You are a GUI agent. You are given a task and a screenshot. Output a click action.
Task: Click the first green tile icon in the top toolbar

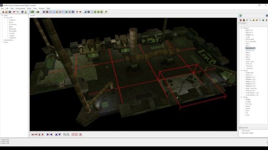(32, 12)
